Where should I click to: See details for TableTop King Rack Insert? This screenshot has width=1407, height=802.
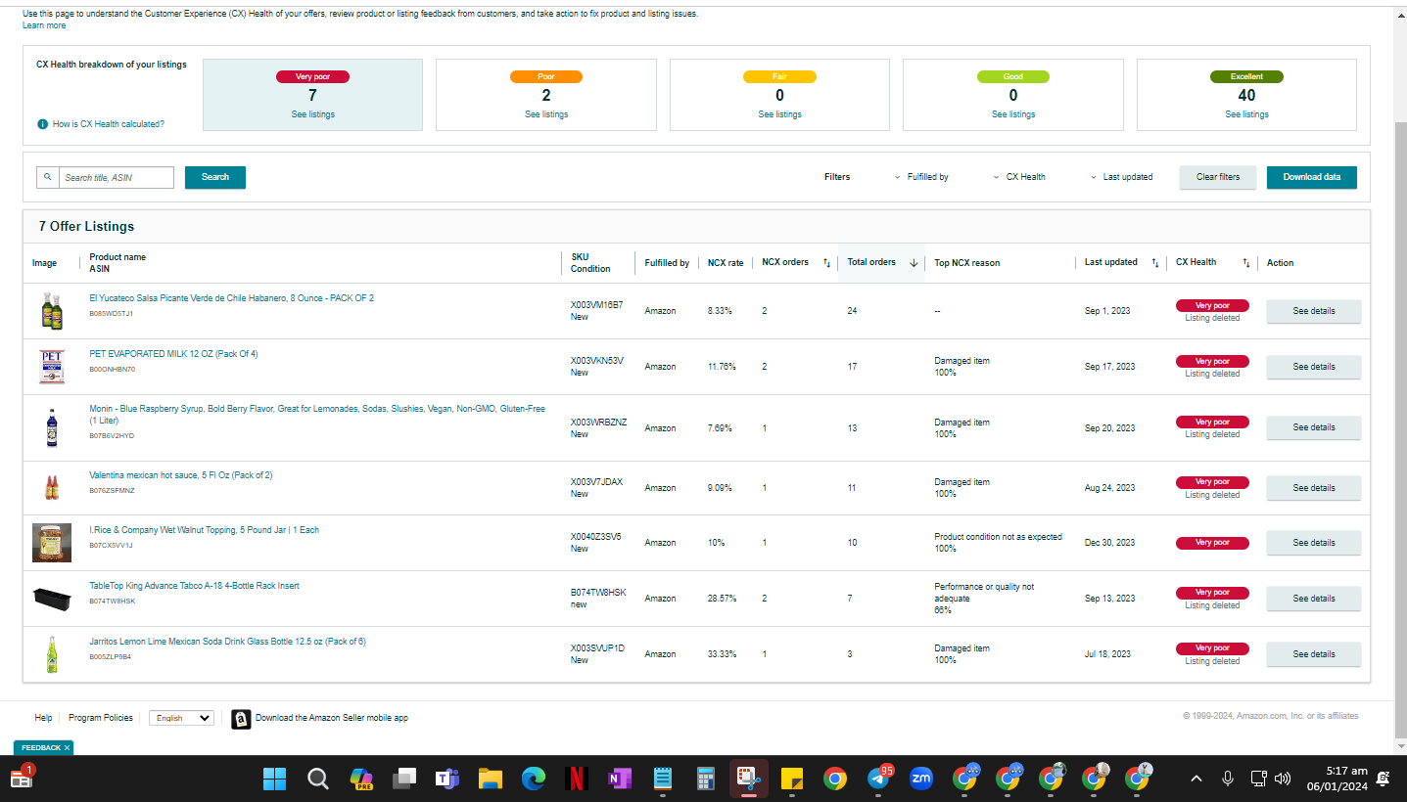pos(1314,599)
